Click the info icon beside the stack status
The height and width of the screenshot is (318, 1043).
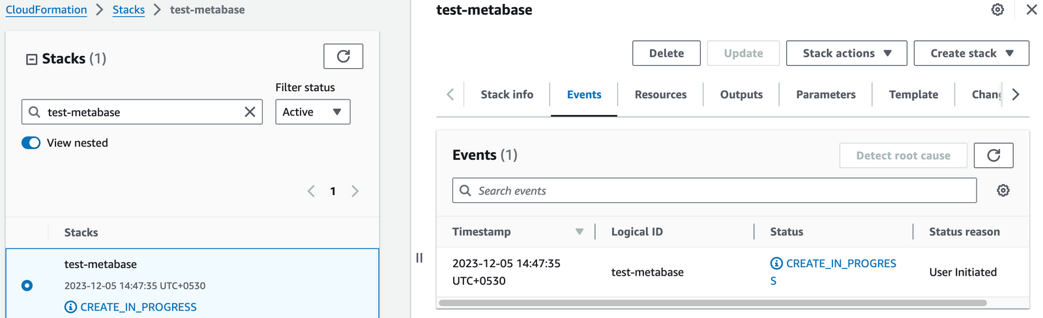(70, 307)
